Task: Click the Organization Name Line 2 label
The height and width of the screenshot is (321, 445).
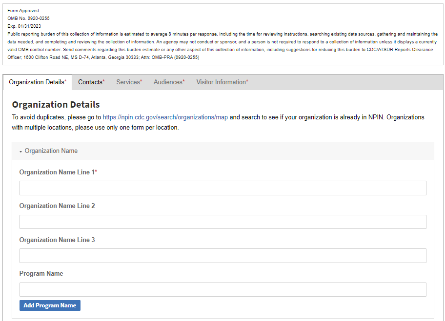Action: click(57, 206)
